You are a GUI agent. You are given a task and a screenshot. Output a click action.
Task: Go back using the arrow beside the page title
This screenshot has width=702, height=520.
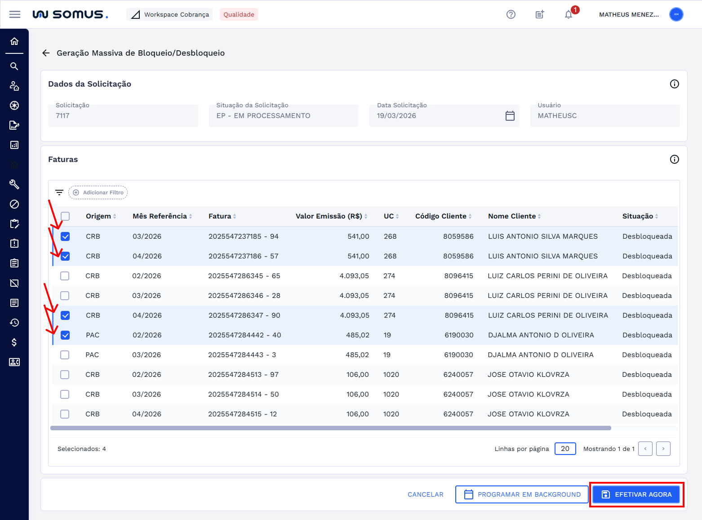click(46, 53)
